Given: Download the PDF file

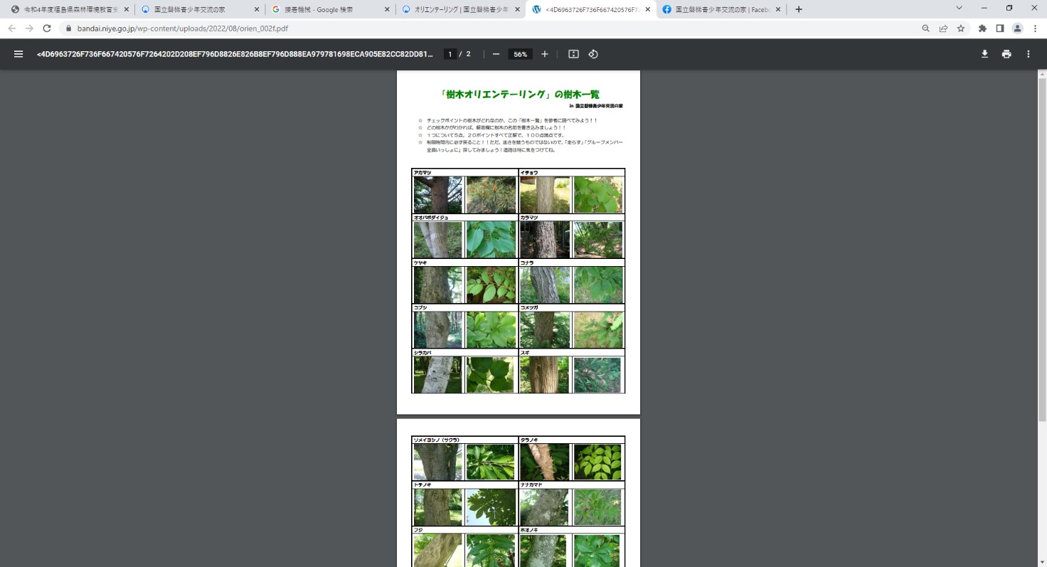Looking at the screenshot, I should [984, 54].
